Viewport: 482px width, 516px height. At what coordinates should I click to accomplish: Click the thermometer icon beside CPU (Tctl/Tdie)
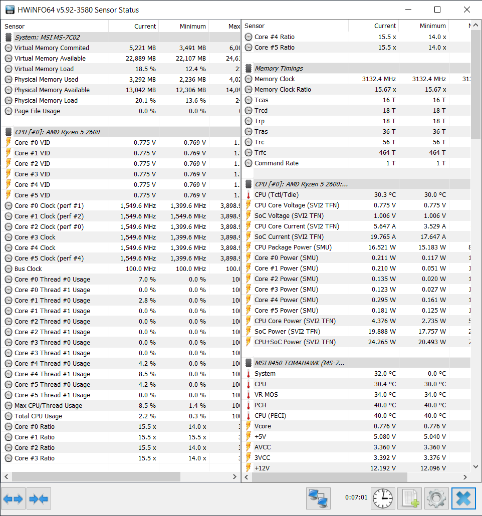(249, 195)
